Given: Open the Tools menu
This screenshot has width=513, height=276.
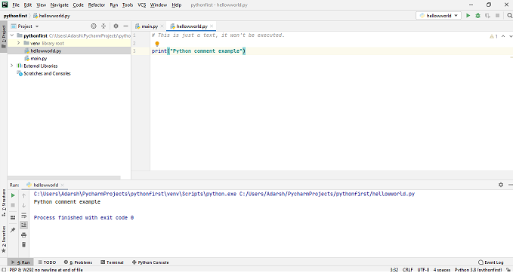Looking at the screenshot, I should [x=128, y=5].
